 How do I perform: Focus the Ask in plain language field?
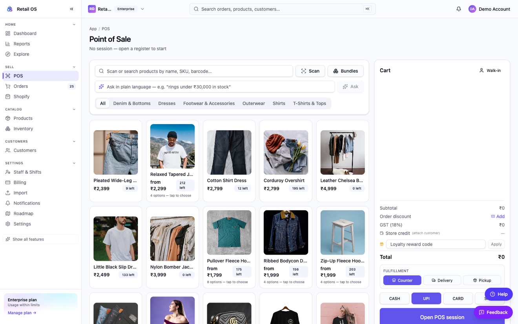coord(215,87)
